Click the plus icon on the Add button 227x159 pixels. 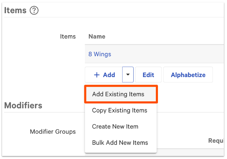click(x=97, y=75)
